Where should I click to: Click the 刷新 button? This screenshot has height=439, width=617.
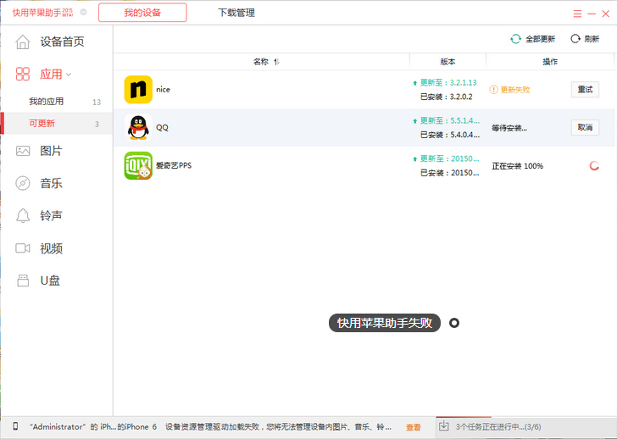tap(585, 39)
